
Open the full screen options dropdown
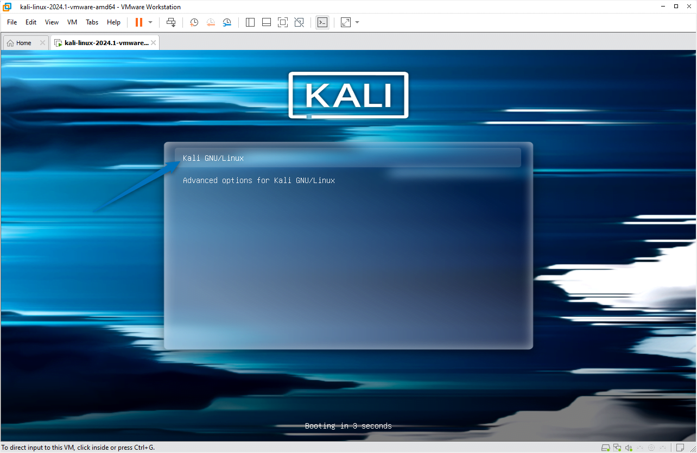pos(356,22)
